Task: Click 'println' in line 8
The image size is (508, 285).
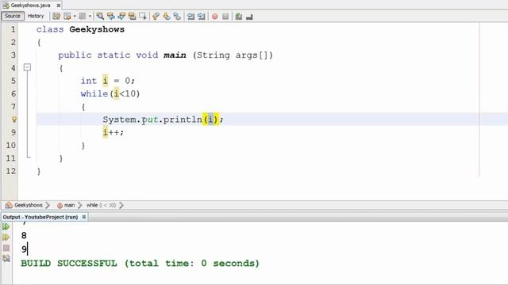Action: (x=183, y=120)
